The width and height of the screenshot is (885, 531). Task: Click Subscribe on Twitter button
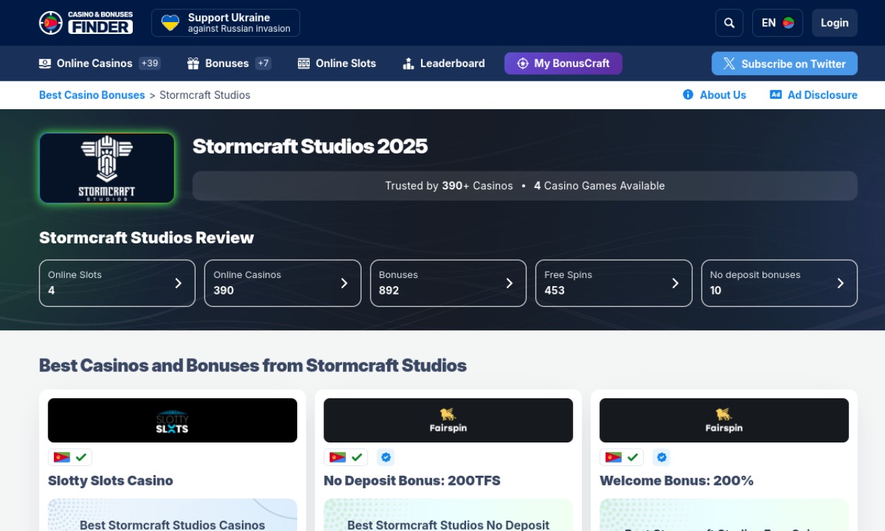784,64
